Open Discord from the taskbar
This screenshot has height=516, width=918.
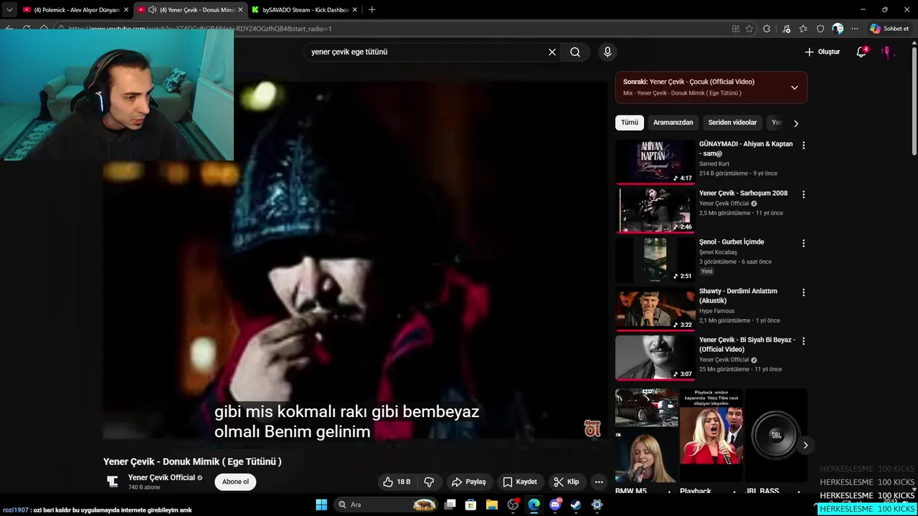(x=555, y=505)
